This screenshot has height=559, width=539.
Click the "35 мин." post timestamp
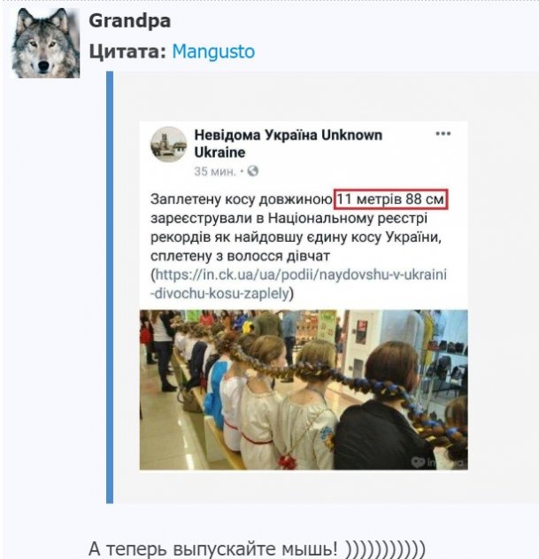pos(215,172)
